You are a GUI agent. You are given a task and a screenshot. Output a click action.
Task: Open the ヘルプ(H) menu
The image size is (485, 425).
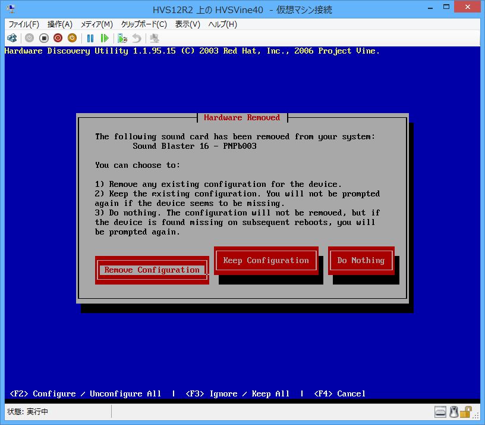pos(223,24)
